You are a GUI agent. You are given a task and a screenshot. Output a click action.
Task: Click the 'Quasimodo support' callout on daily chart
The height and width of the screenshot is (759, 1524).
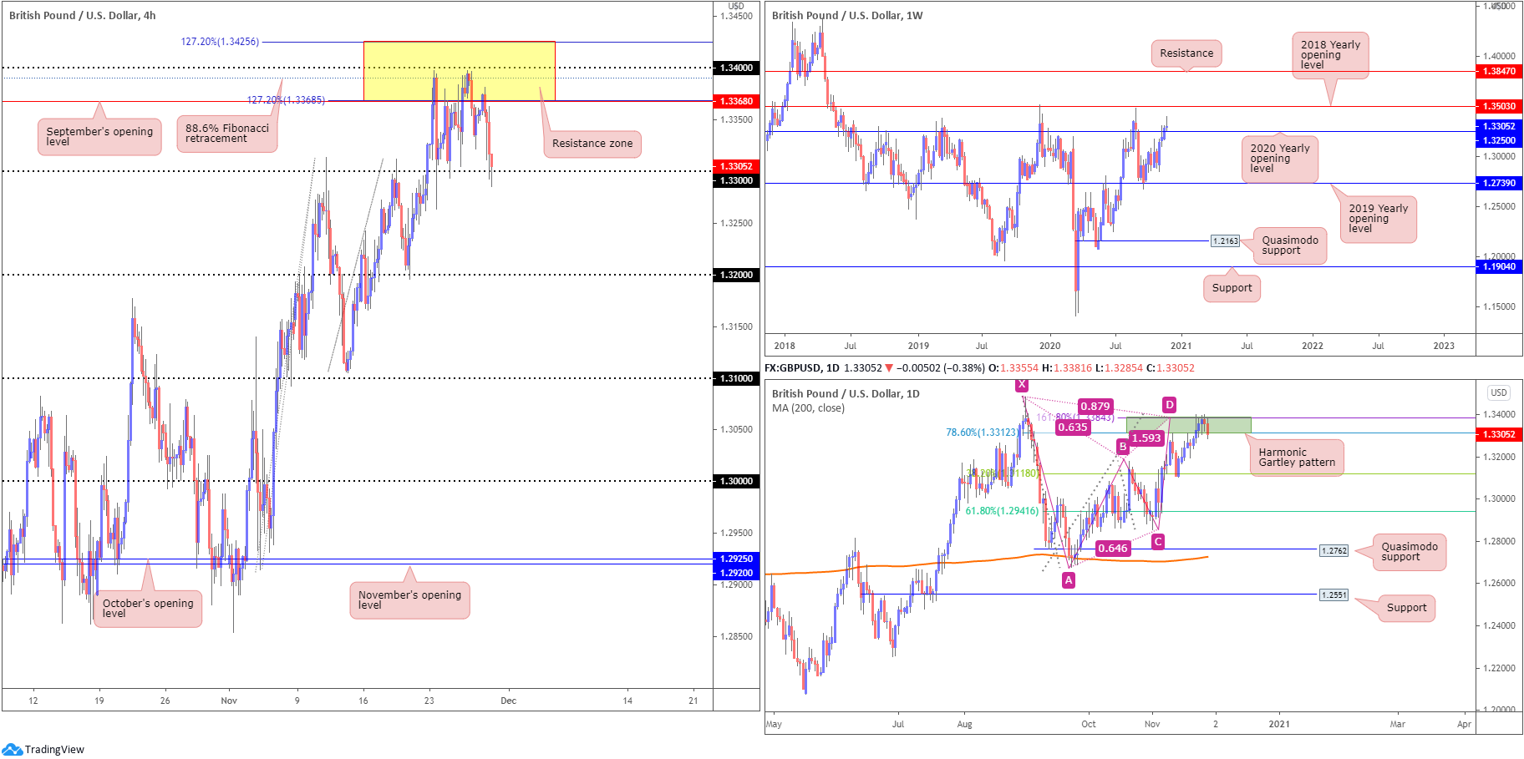pyautogui.click(x=1410, y=552)
